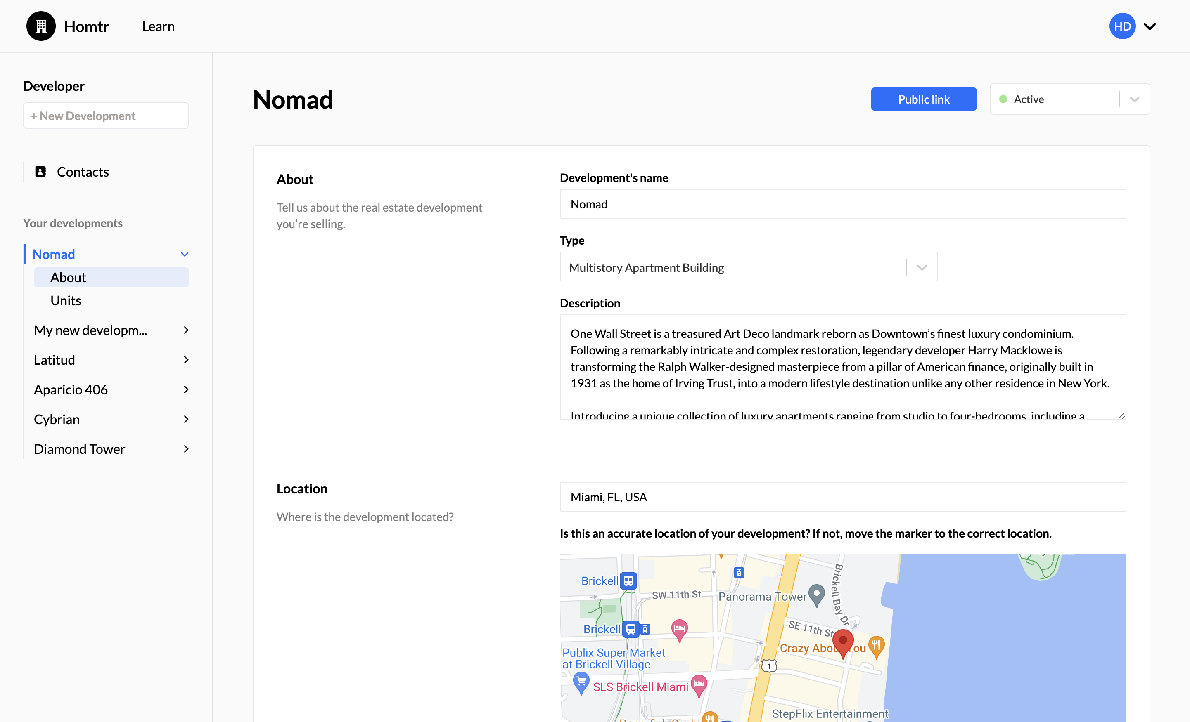Select the Nomad development in the sidebar
The height and width of the screenshot is (722, 1190).
[54, 254]
